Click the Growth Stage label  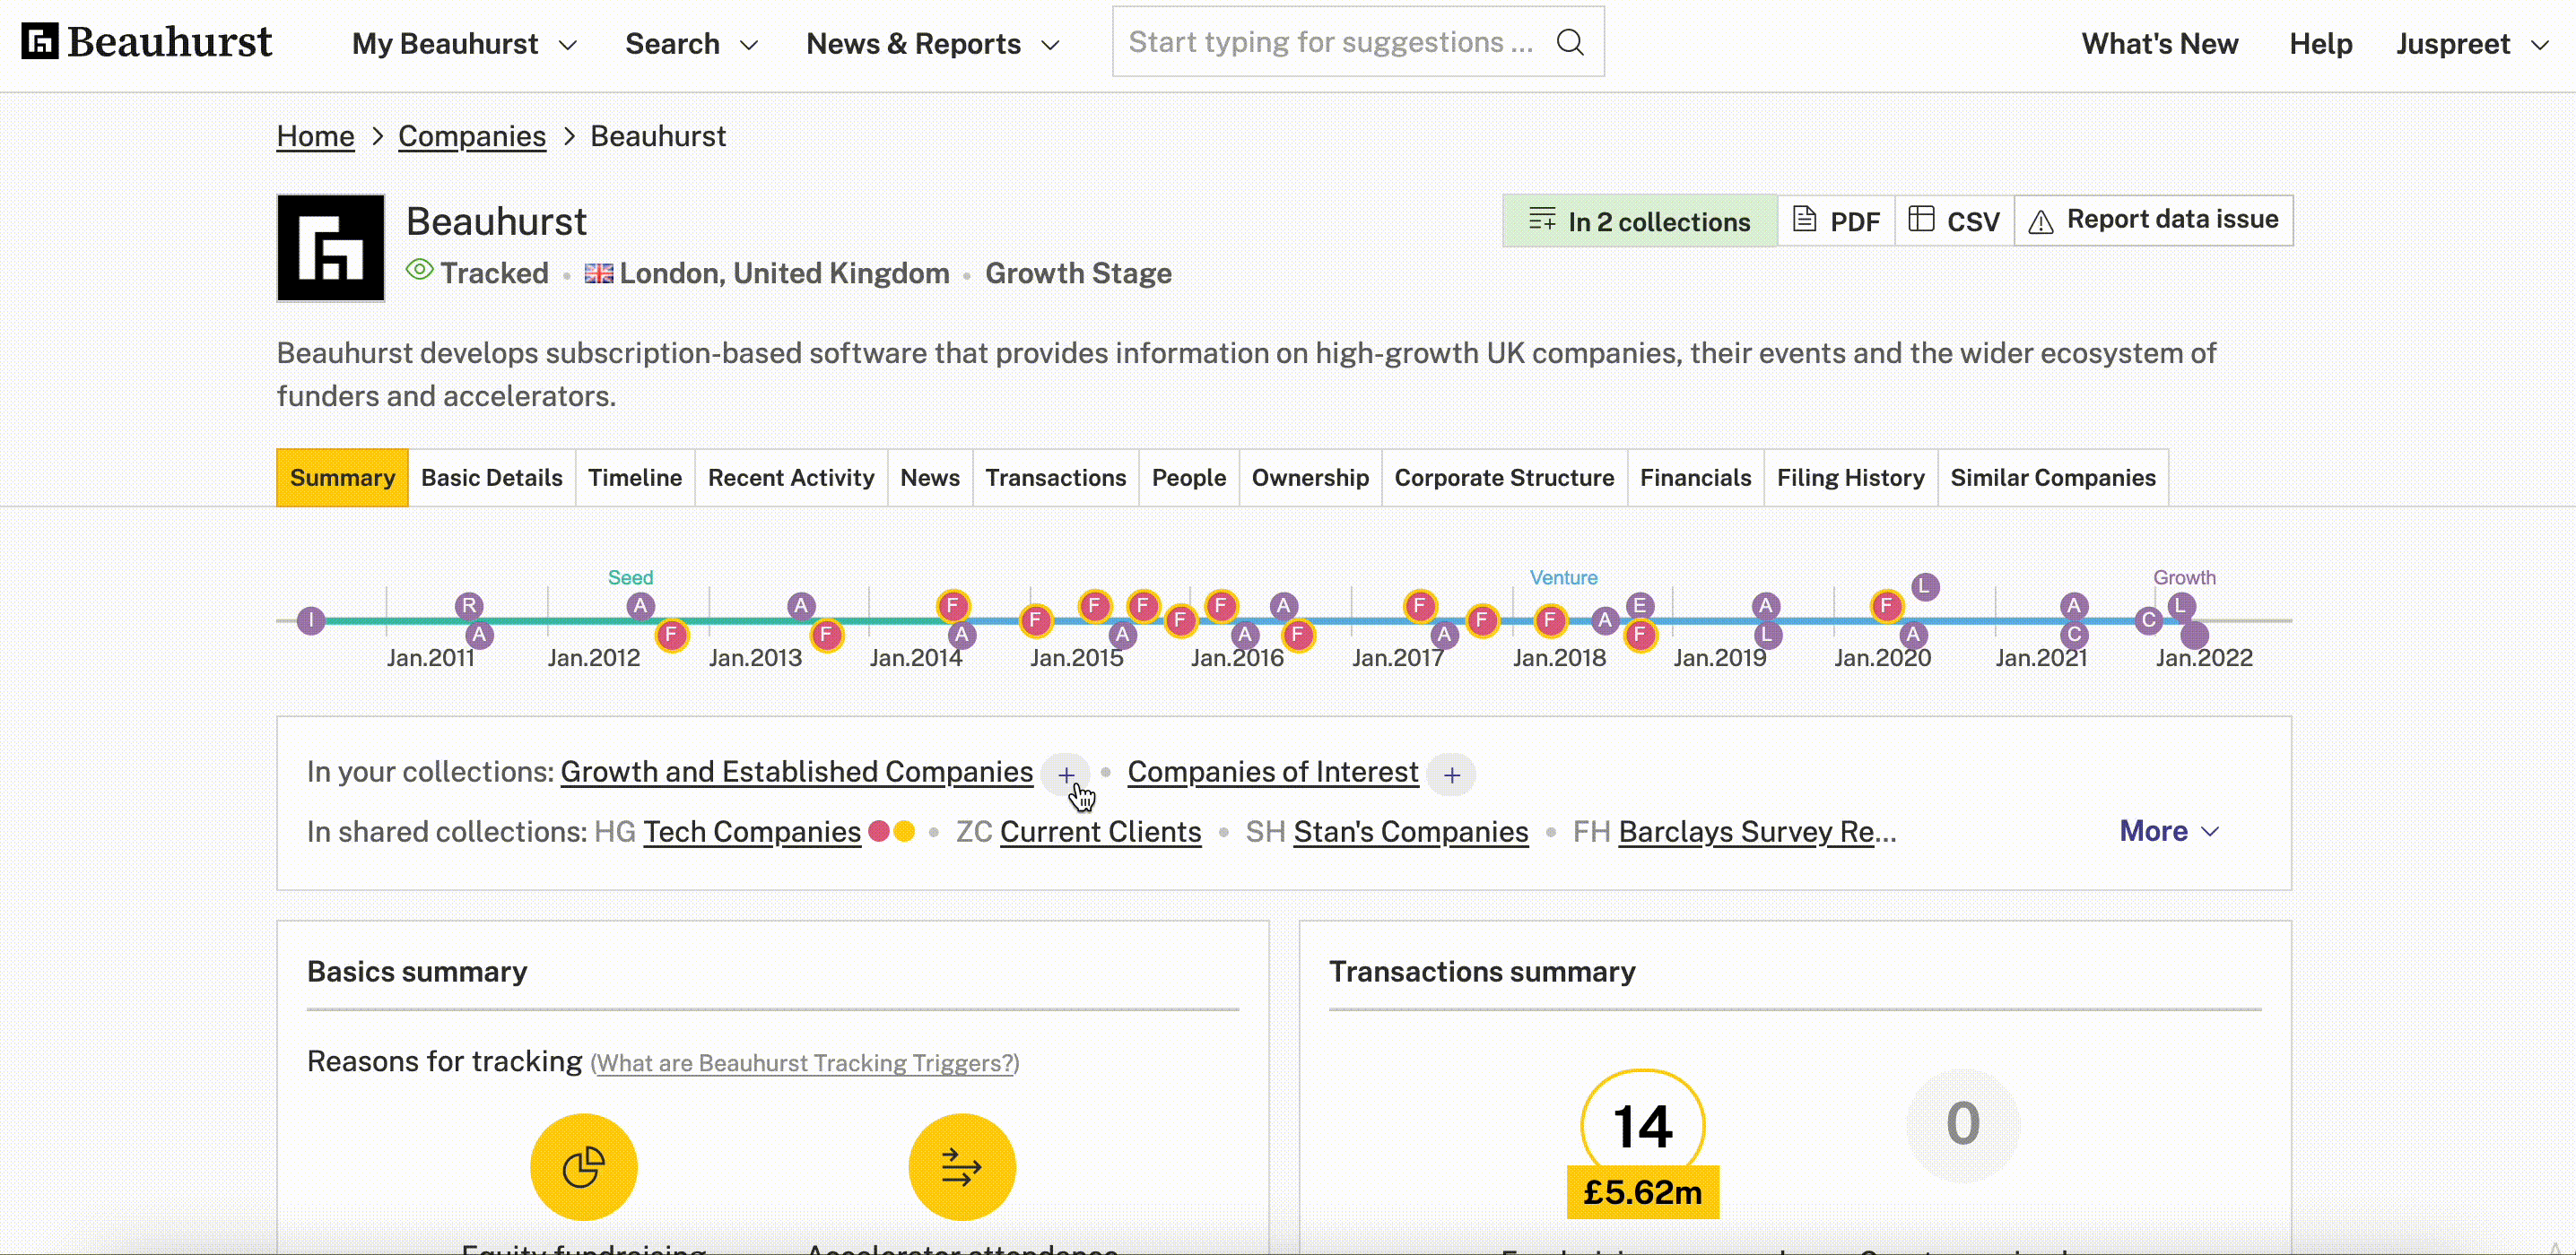click(1078, 273)
